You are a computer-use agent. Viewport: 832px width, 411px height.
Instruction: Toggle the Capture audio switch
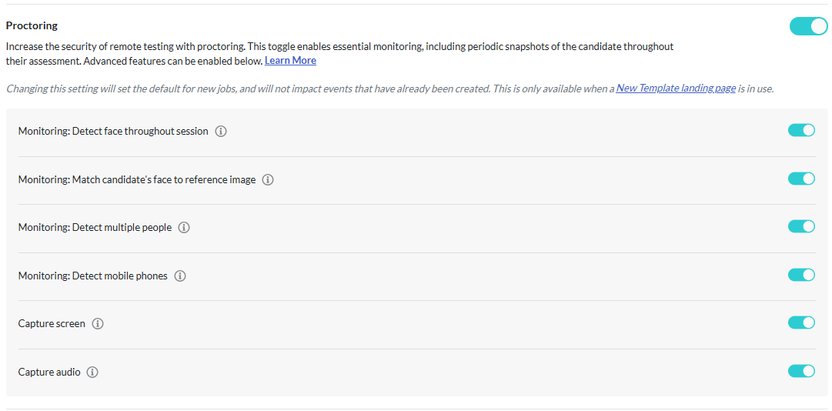click(801, 371)
